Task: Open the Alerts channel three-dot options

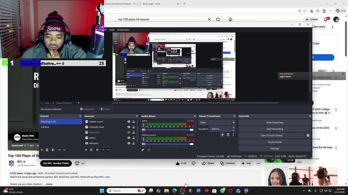Action: tap(144, 125)
